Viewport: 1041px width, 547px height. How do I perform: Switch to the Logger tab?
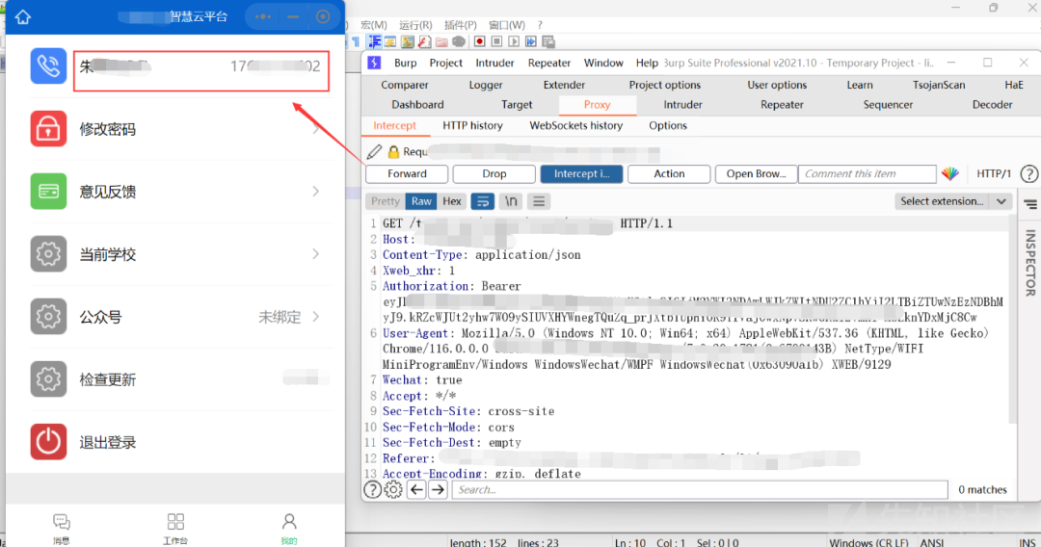click(485, 85)
